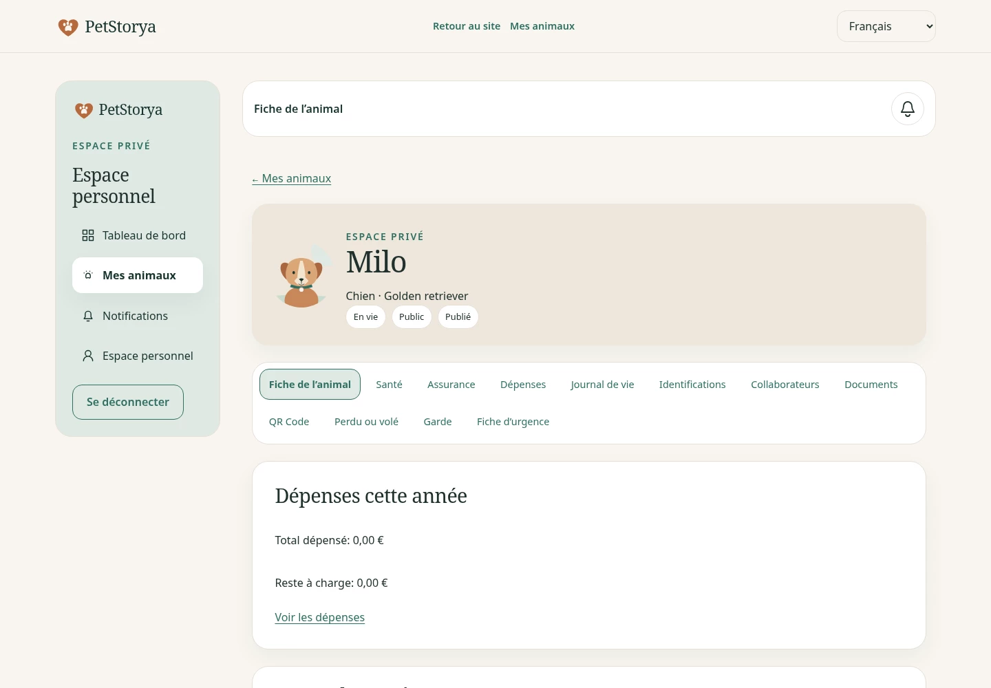Click the Dépenses cette année heading
This screenshot has height=688, width=991.
pos(371,496)
